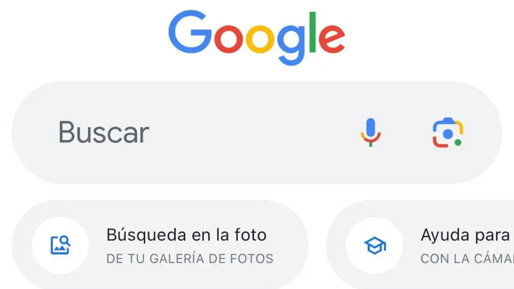Click the Buscar placeholder text

(x=104, y=132)
